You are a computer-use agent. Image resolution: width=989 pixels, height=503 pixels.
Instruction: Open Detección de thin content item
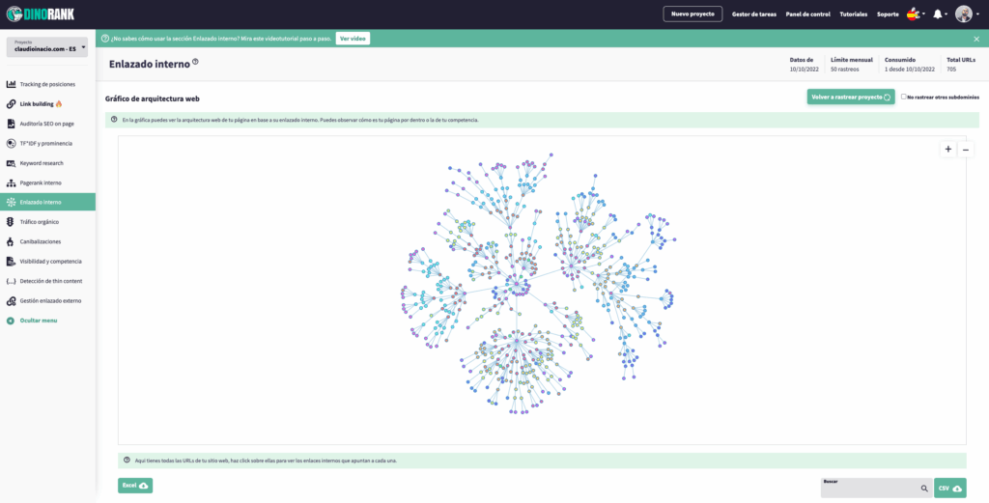point(51,281)
